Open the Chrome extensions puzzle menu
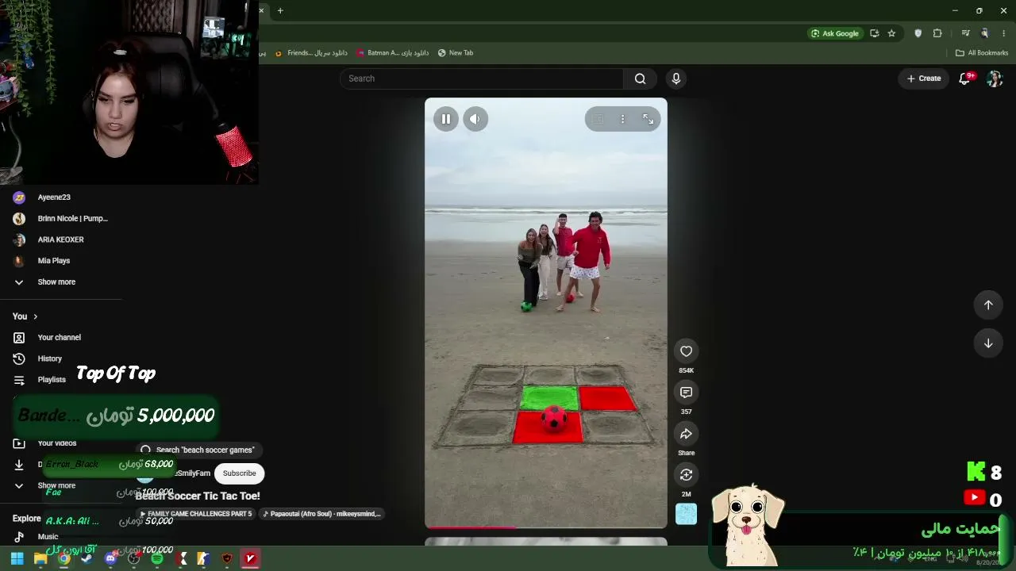1016x571 pixels. [x=937, y=33]
